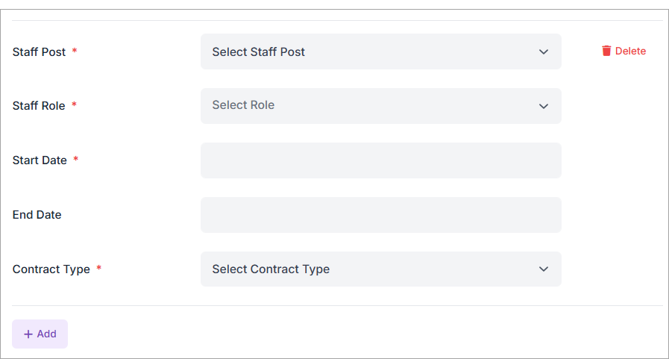This screenshot has width=669, height=359.
Task: Focus the Start Date input field
Action: (380, 160)
